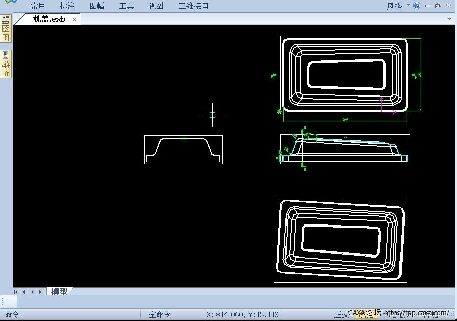The image size is (457, 321).
Task: Switch to 三维接口 ribbon tab
Action: click(193, 6)
